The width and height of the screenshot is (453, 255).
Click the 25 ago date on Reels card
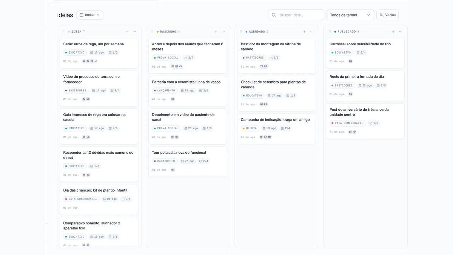click(x=365, y=86)
